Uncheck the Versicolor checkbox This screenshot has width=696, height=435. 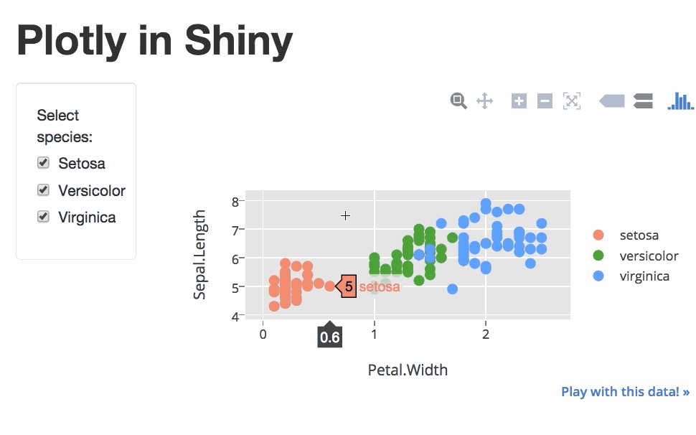click(x=43, y=190)
